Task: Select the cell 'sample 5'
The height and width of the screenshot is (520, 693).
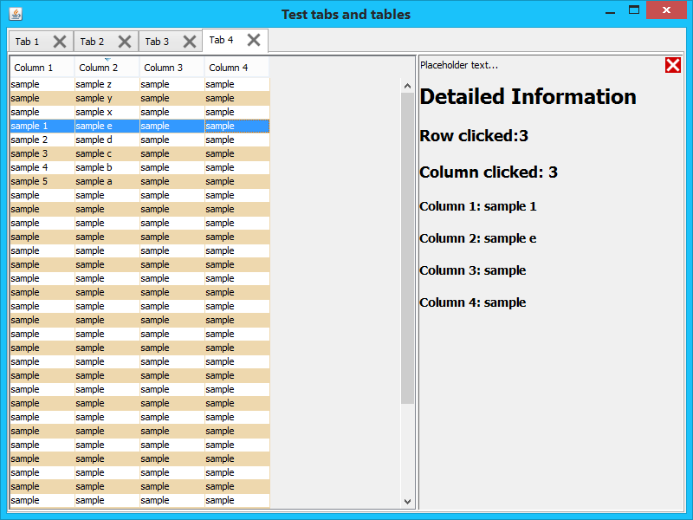Action: pos(42,181)
